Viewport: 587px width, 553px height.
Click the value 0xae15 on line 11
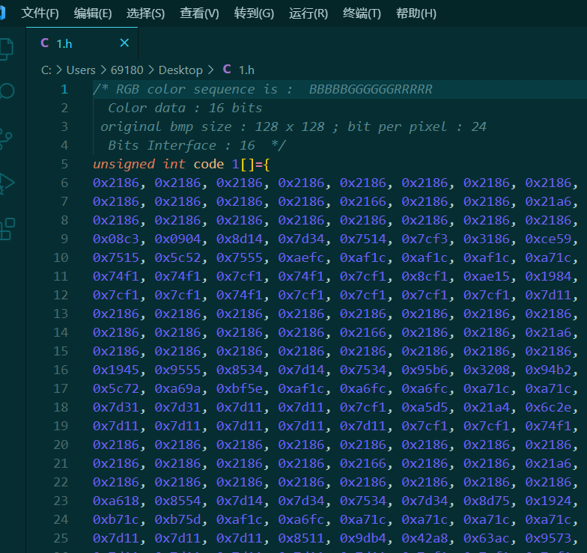tap(487, 276)
